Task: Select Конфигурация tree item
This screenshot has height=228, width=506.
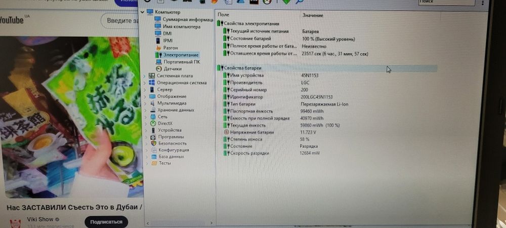Action: click(x=170, y=150)
